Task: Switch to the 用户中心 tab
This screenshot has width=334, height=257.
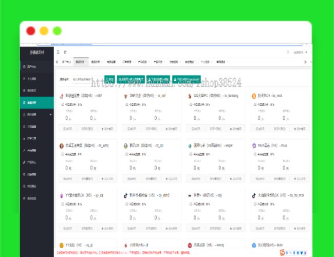Action: tap(65, 62)
